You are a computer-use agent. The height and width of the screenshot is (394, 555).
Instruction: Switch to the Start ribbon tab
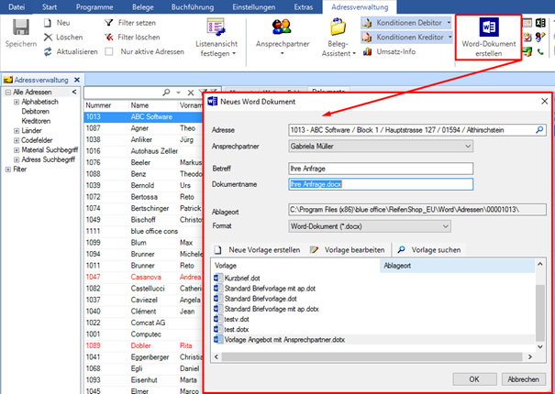coord(50,7)
